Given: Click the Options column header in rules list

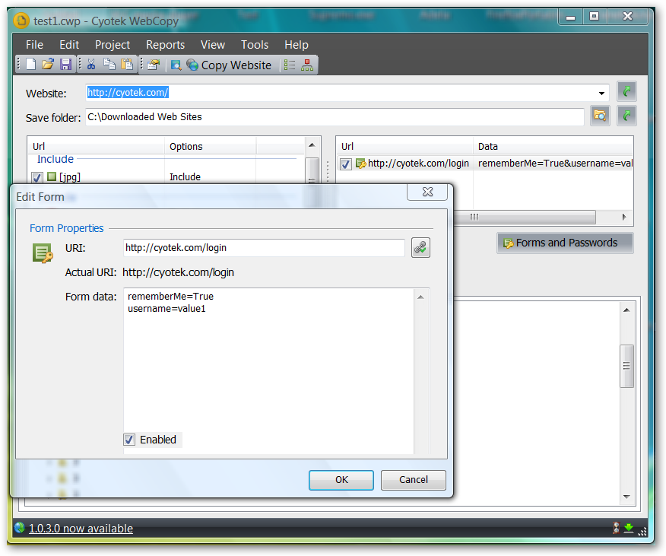Looking at the screenshot, I should click(210, 146).
